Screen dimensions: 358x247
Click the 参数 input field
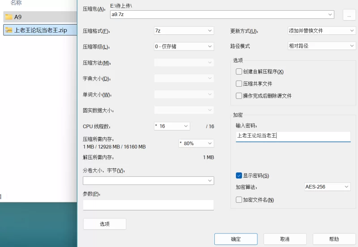click(148, 205)
